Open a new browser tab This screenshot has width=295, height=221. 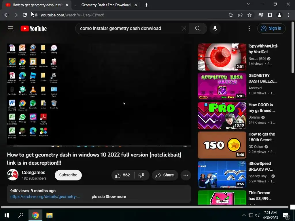147,5
